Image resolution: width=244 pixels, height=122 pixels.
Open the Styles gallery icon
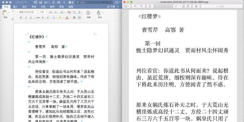pyautogui.click(x=99, y=13)
